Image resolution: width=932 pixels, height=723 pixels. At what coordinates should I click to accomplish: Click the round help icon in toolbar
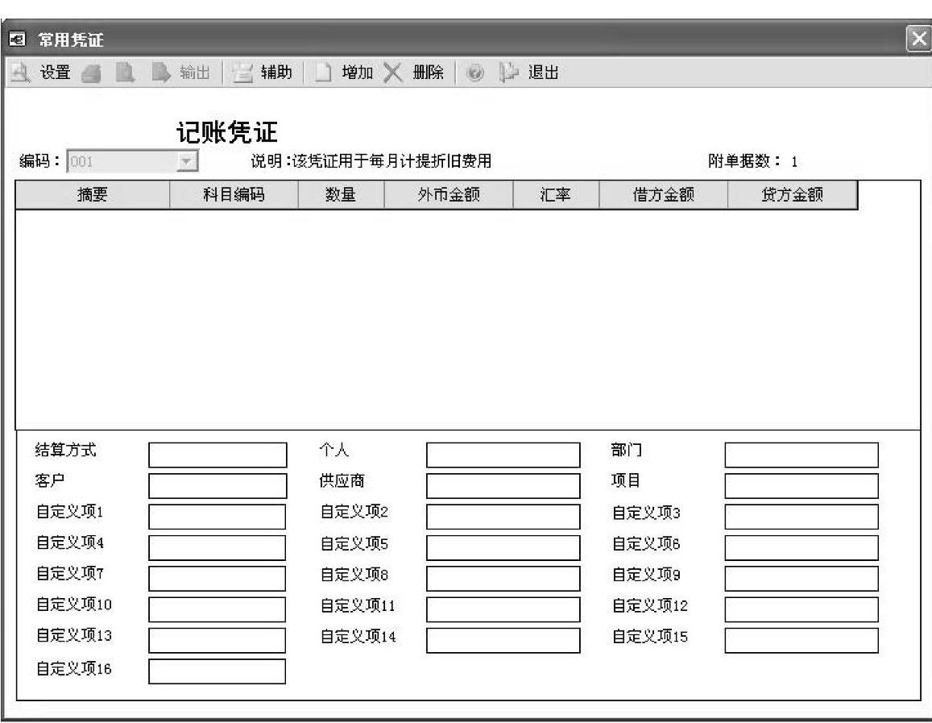tap(475, 73)
